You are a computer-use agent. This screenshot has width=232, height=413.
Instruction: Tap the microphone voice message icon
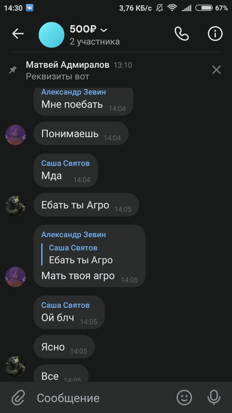pyautogui.click(x=214, y=397)
